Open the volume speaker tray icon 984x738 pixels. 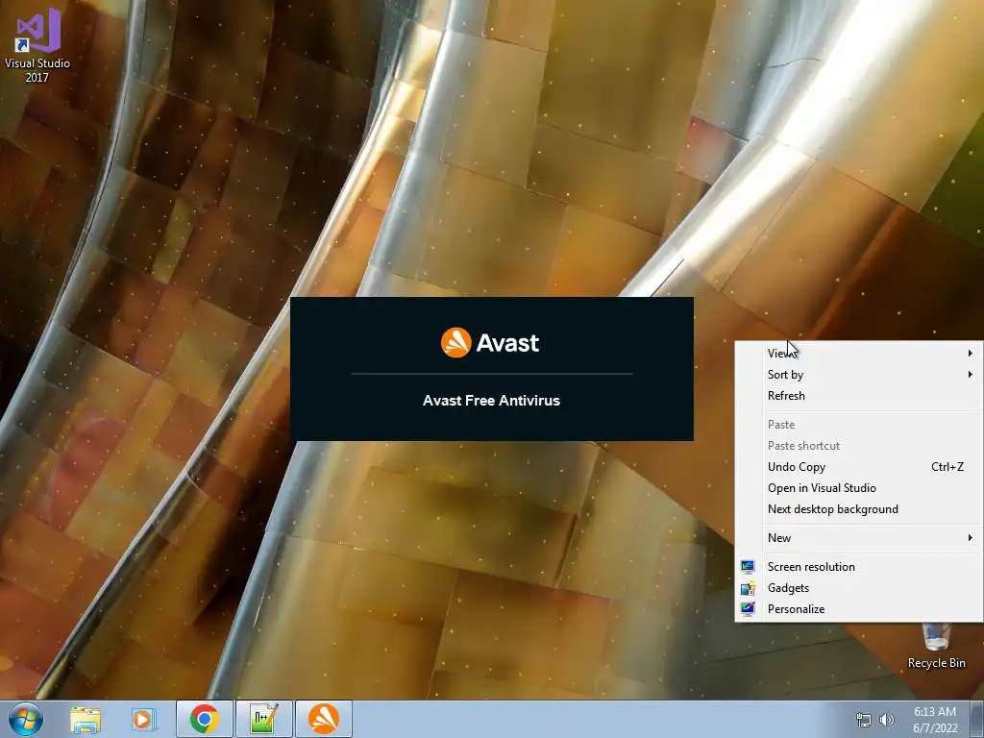point(886,720)
